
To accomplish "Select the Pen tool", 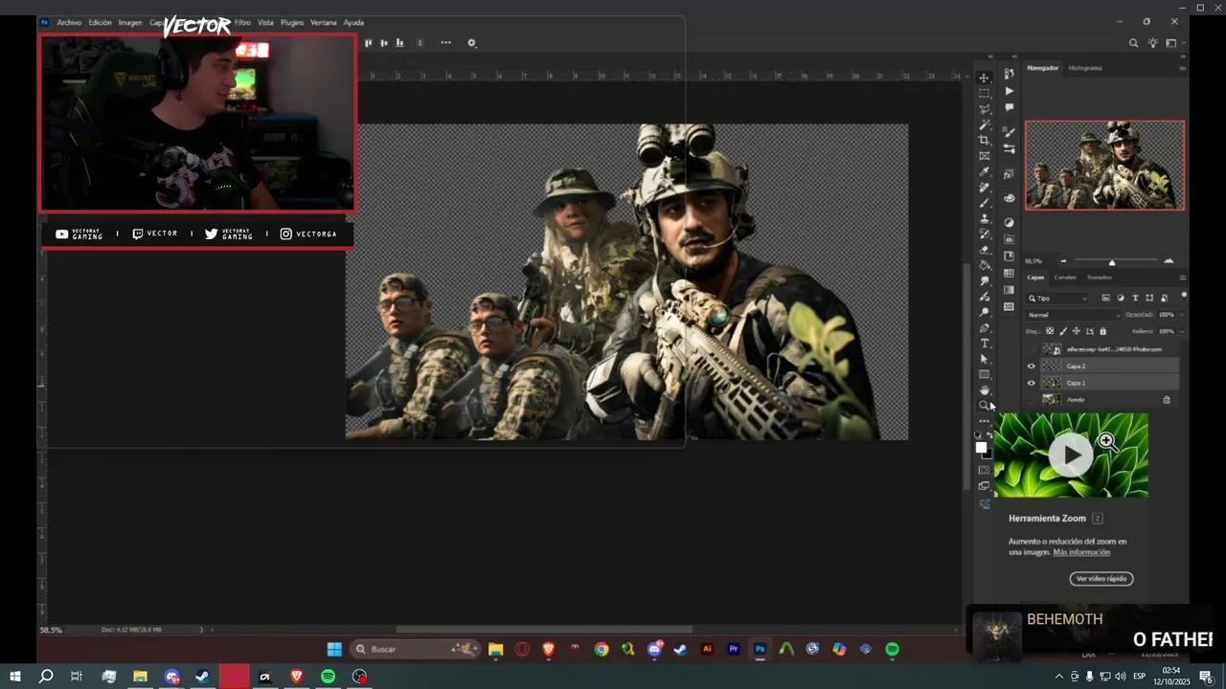I will point(985,328).
